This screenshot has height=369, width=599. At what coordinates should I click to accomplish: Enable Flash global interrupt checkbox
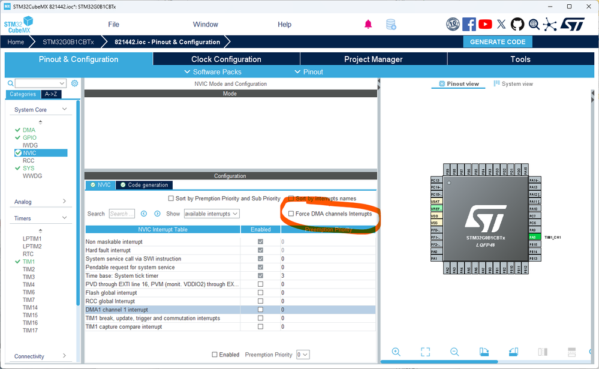coord(261,293)
